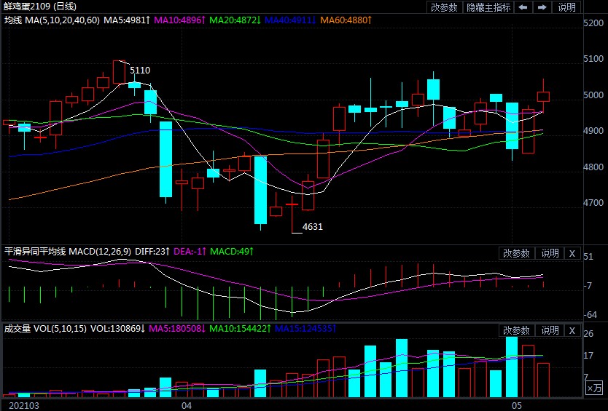Click the 4631 low price annotation
Viewport: 608px width, 411px height.
point(313,226)
